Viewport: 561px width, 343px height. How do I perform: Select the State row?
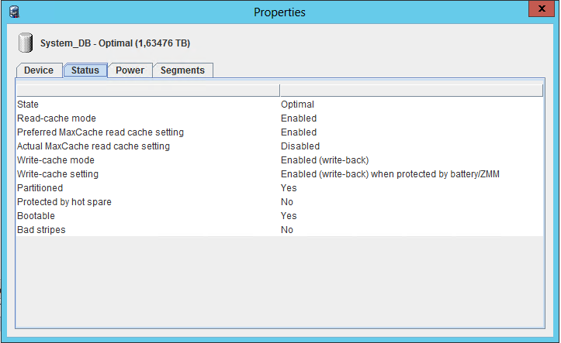coord(28,105)
